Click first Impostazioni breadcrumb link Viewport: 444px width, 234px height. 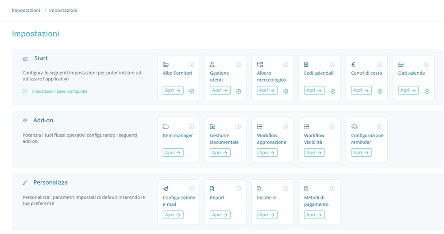click(x=26, y=10)
